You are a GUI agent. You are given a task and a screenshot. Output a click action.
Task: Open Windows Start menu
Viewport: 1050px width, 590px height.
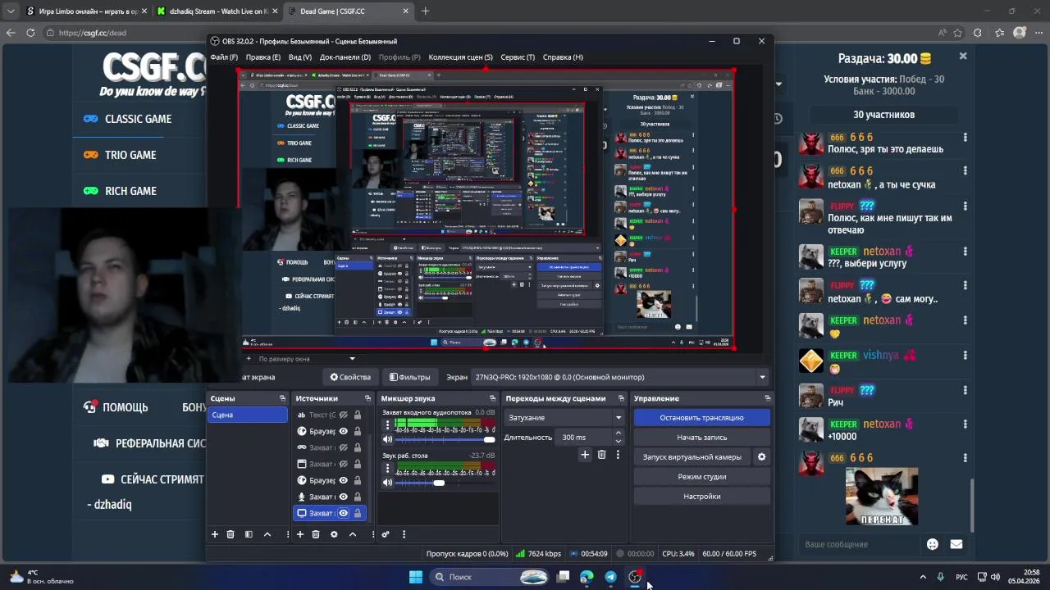click(x=416, y=577)
